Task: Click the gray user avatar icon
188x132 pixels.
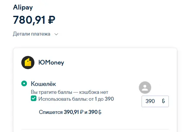Action: pyautogui.click(x=145, y=88)
